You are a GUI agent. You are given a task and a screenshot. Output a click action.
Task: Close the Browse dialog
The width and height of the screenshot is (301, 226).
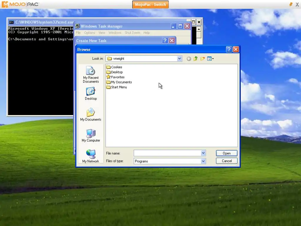pyautogui.click(x=236, y=49)
